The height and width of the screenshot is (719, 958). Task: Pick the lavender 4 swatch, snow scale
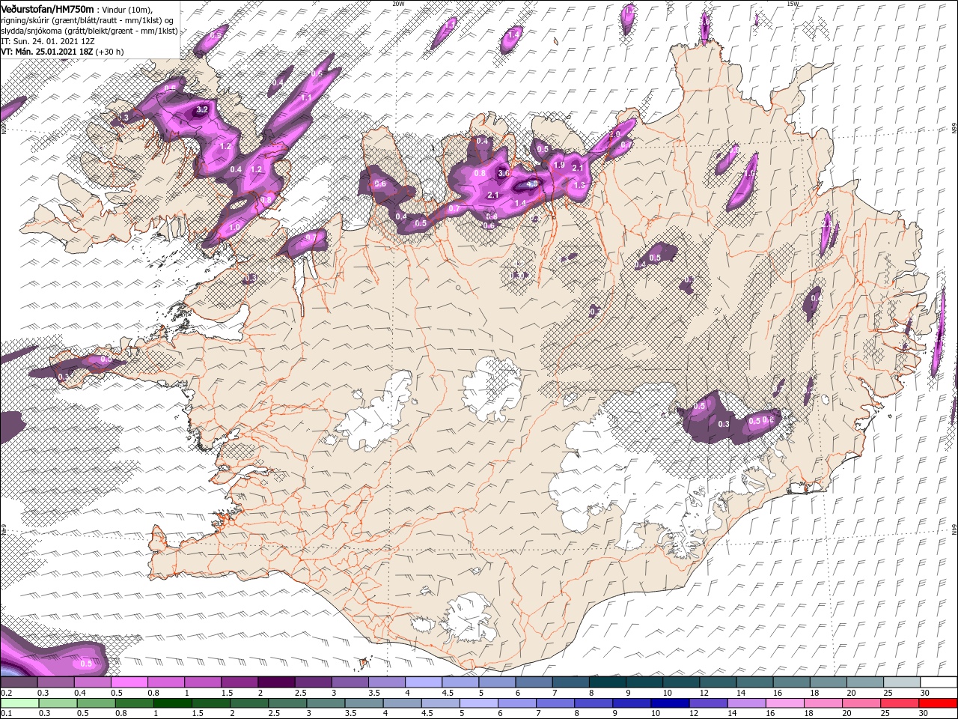coord(423,682)
